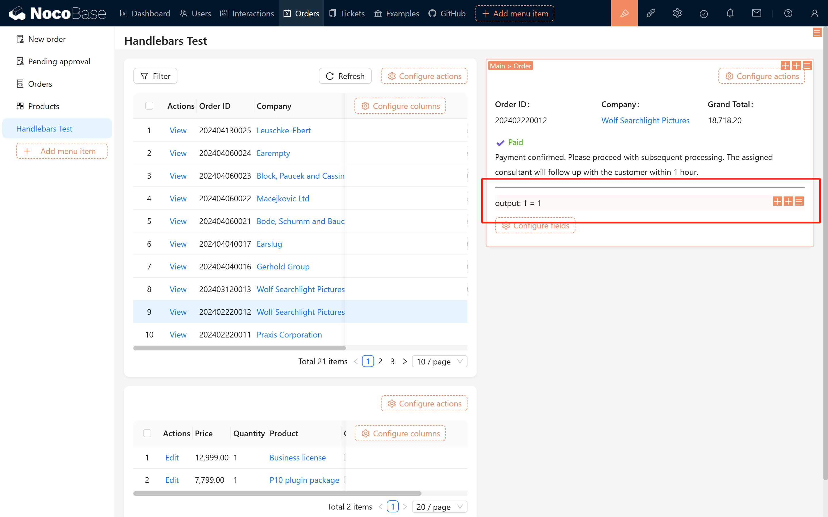Select Pending approval in sidebar
Screen dimensions: 828x517
(59, 61)
